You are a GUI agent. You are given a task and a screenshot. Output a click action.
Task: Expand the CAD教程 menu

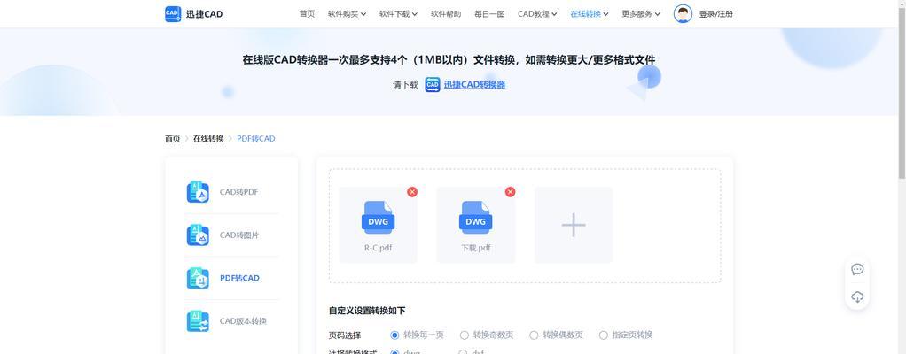537,14
